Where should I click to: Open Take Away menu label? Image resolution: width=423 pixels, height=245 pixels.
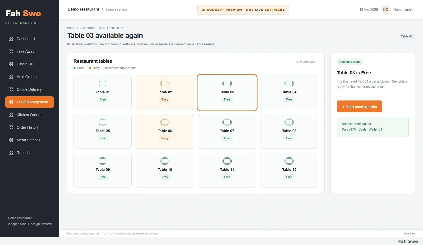point(25,51)
